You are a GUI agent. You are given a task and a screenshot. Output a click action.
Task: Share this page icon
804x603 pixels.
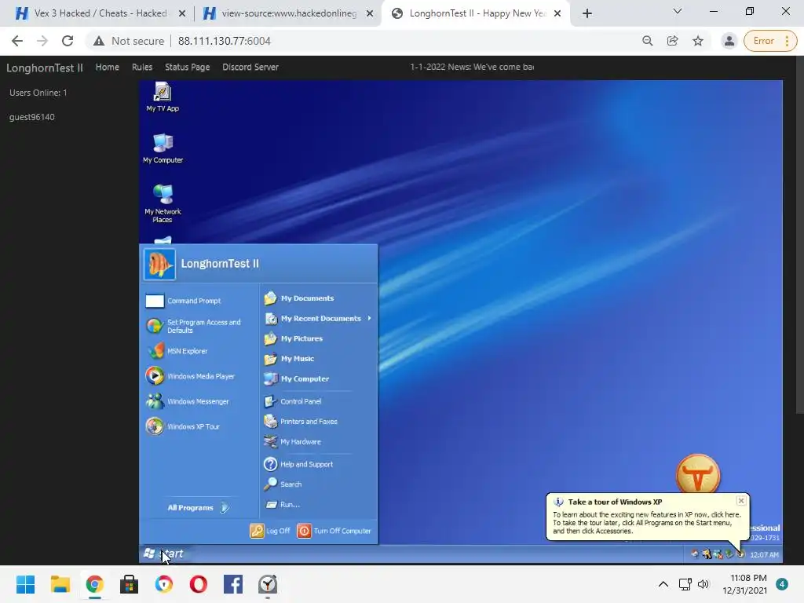click(x=672, y=41)
